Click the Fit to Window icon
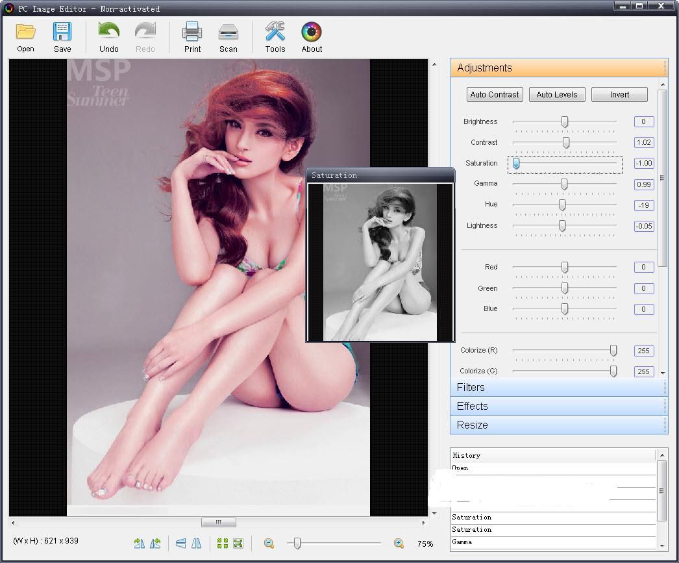This screenshot has width=679, height=563. (239, 543)
